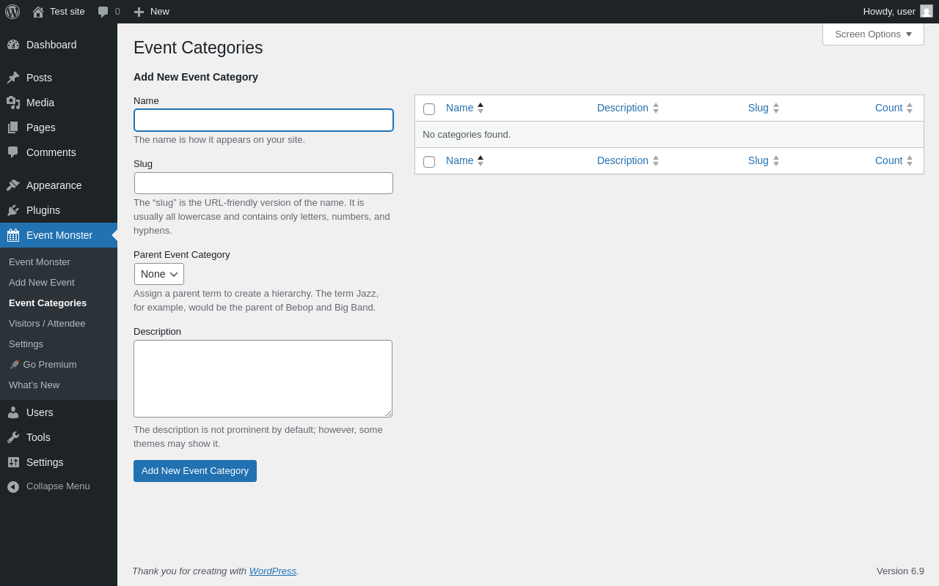The image size is (939, 586).
Task: Click the Plugins plug icon
Action: tap(13, 210)
